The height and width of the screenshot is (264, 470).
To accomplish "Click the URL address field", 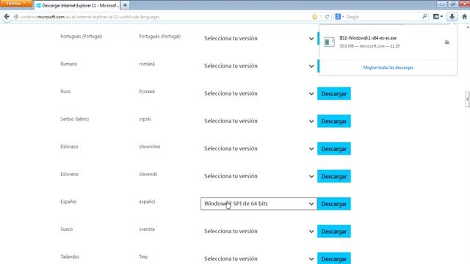I will pos(162,17).
